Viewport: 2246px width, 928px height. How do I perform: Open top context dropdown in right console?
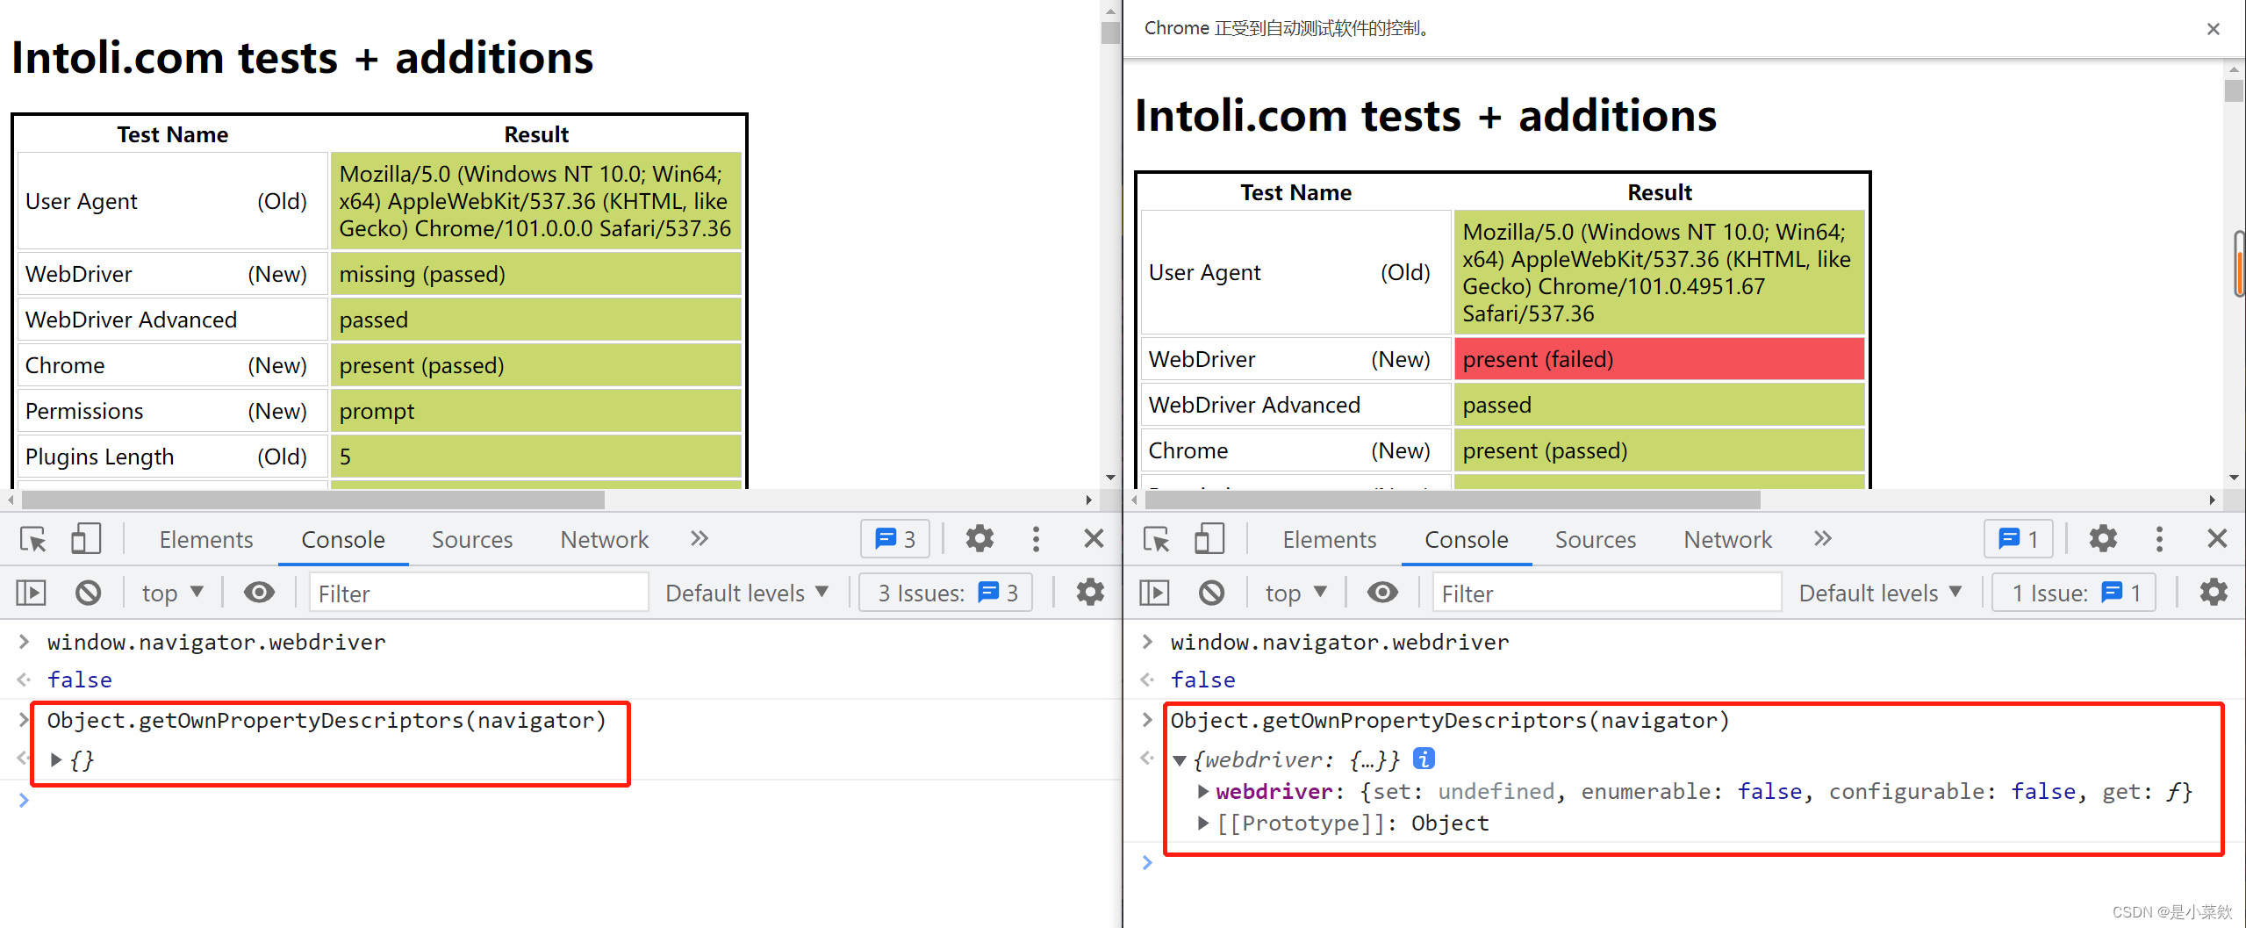tap(1296, 593)
